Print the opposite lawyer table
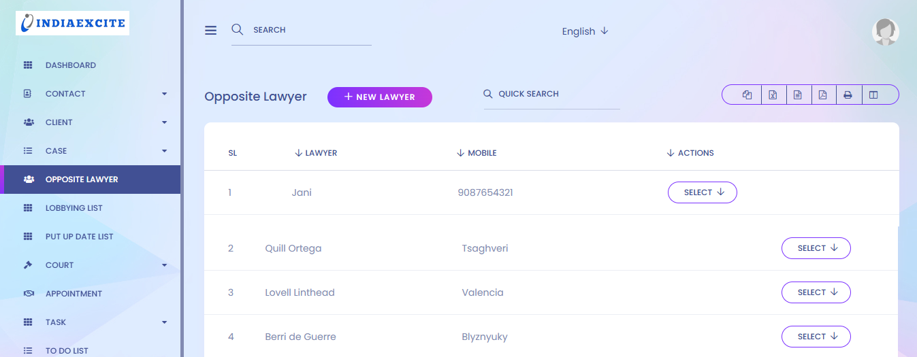 848,95
